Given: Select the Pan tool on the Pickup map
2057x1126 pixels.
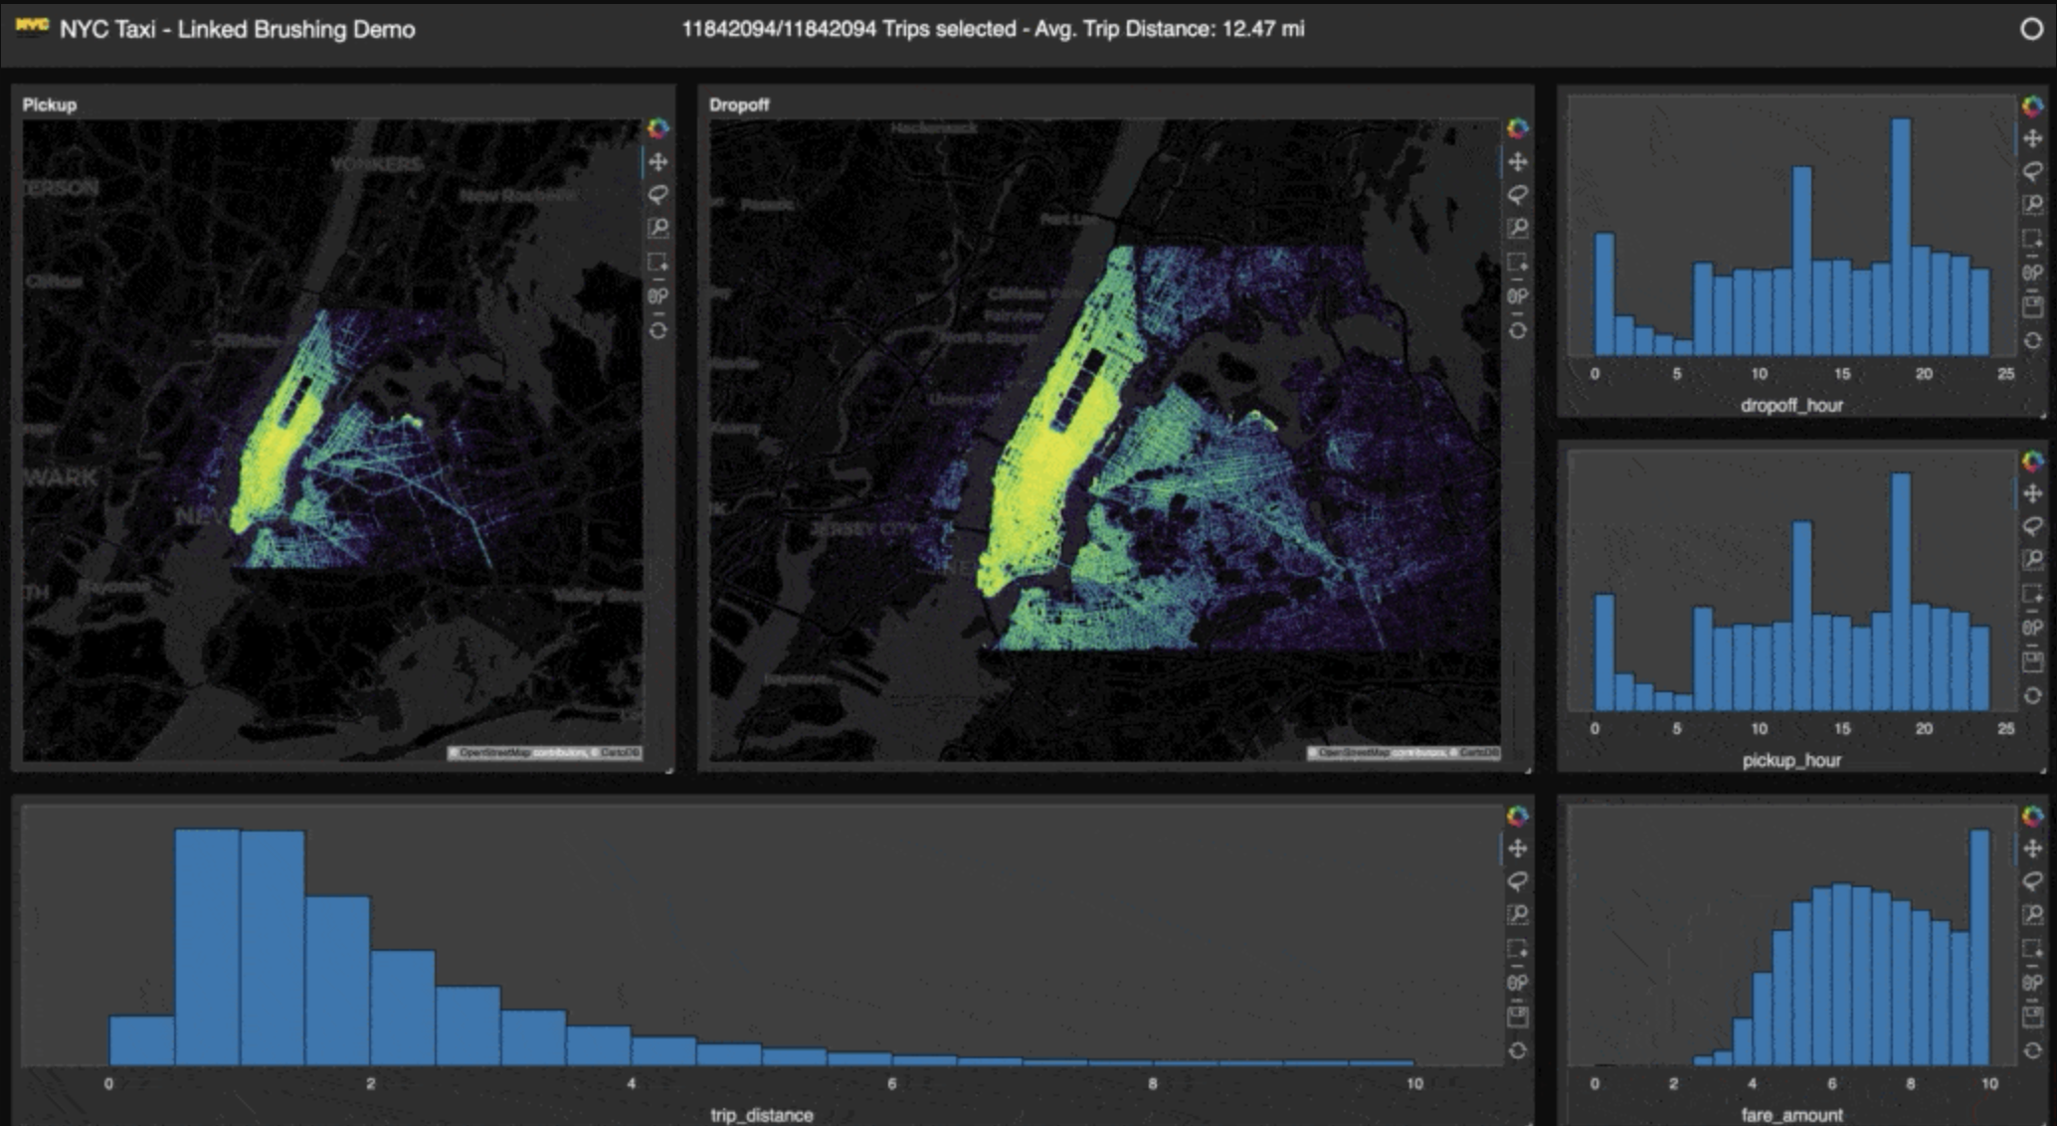Looking at the screenshot, I should click(x=657, y=162).
